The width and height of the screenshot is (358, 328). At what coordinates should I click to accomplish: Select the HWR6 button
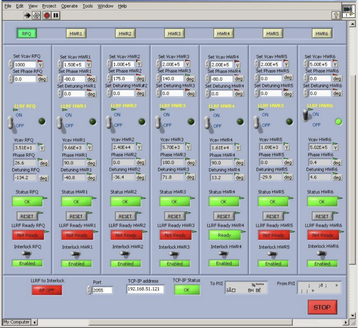pos(322,34)
